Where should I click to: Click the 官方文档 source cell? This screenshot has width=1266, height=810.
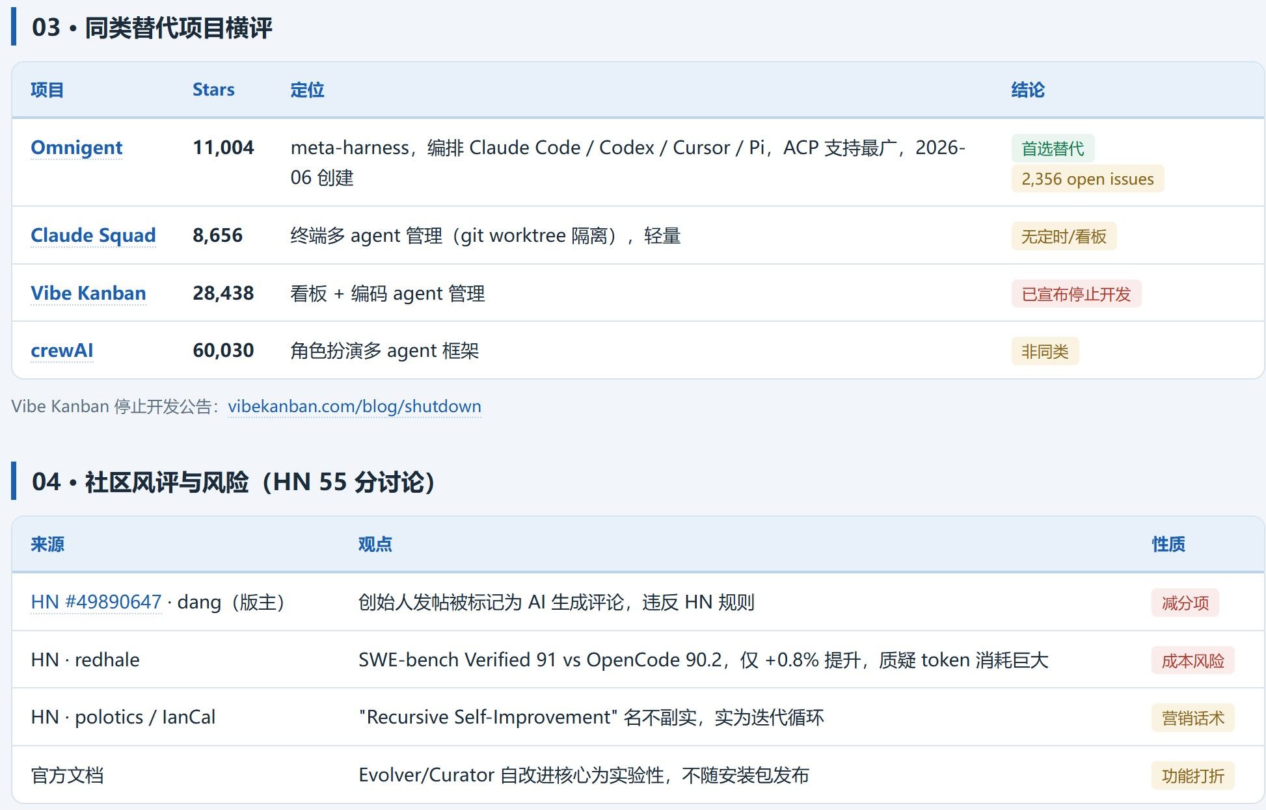click(x=67, y=775)
